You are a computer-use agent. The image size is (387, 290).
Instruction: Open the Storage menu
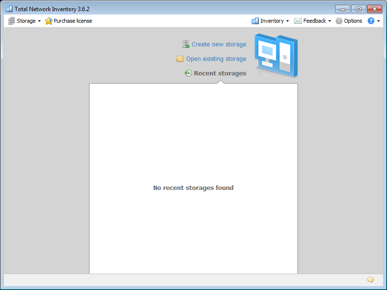point(27,21)
